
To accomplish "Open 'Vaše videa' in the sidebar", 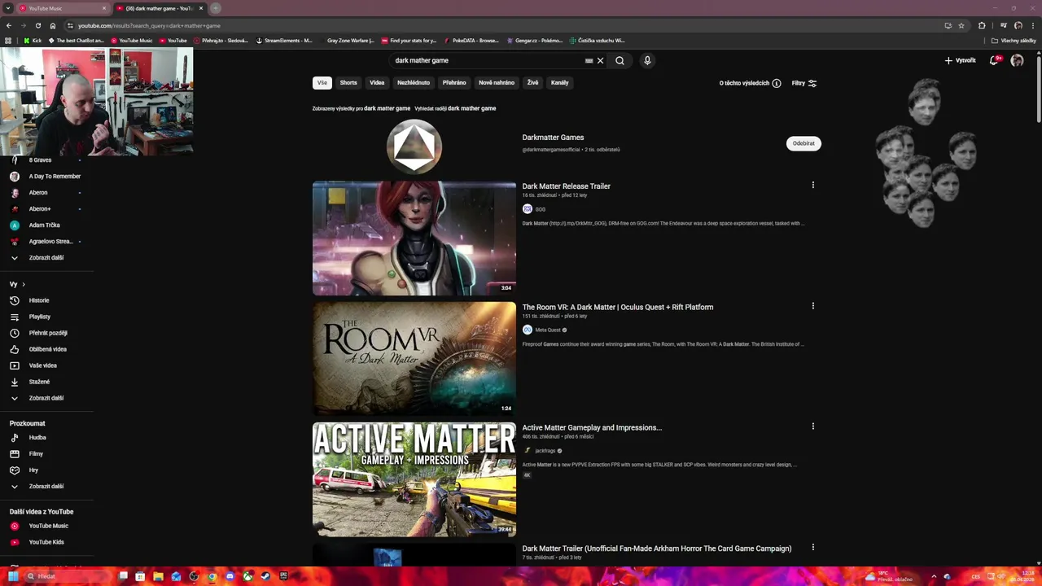I will click(42, 365).
